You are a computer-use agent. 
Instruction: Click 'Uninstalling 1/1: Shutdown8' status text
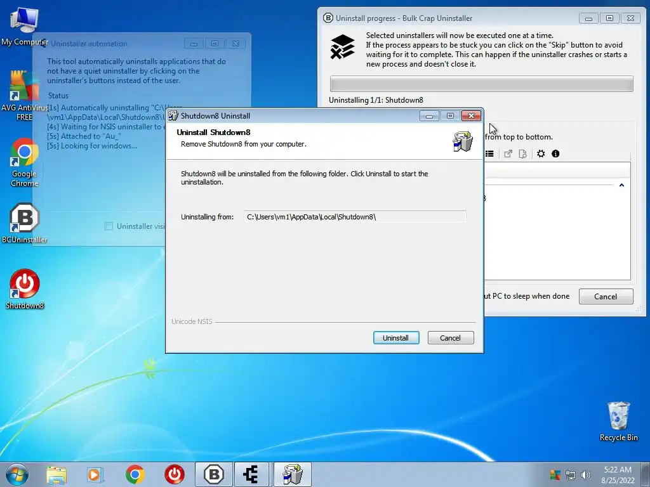pyautogui.click(x=376, y=100)
